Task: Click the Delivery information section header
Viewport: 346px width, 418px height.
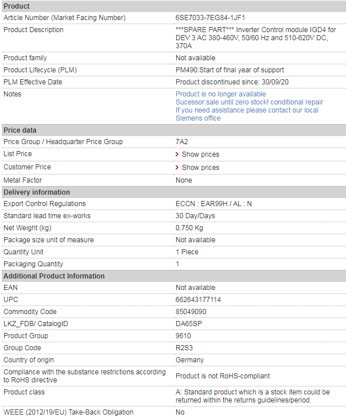Action: point(174,192)
